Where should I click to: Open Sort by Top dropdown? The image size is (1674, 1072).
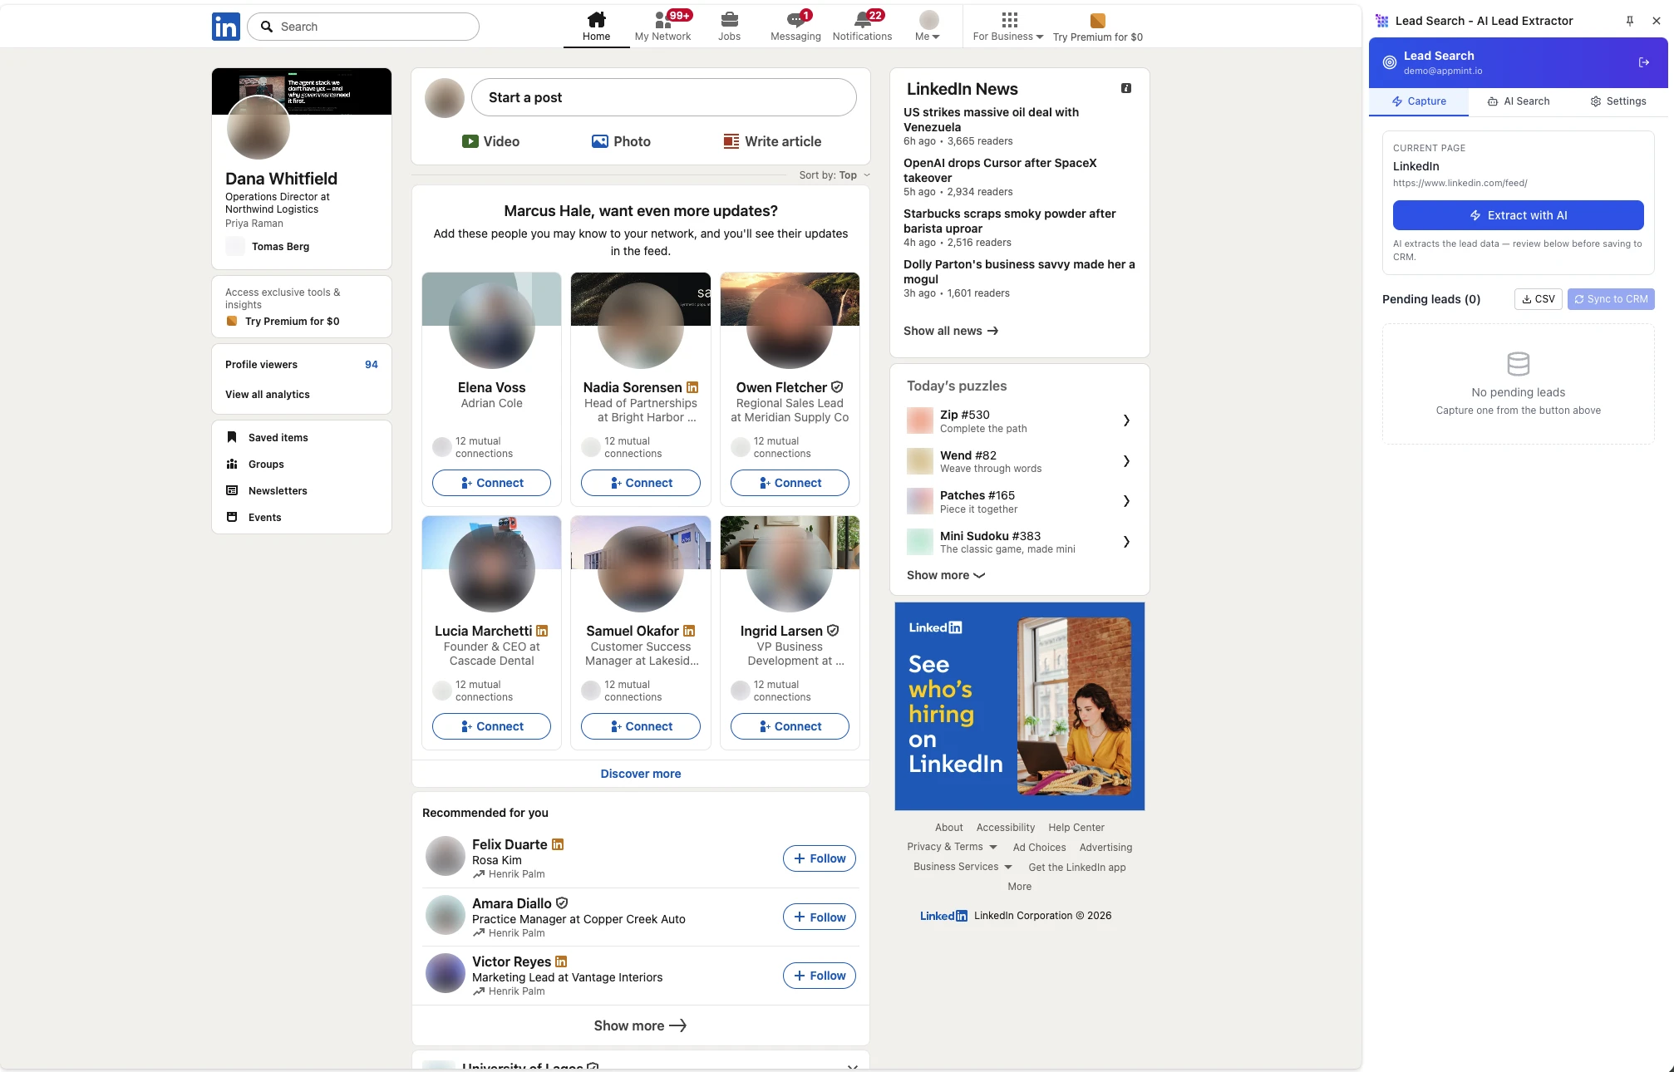(835, 175)
